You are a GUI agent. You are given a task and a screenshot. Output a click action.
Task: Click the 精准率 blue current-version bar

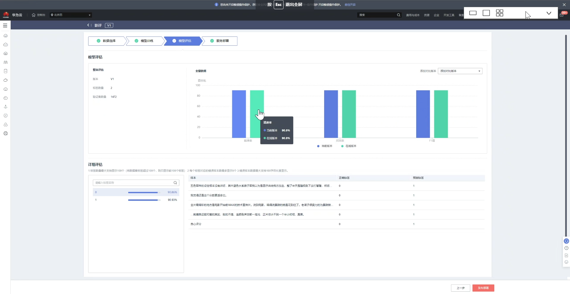tap(239, 114)
